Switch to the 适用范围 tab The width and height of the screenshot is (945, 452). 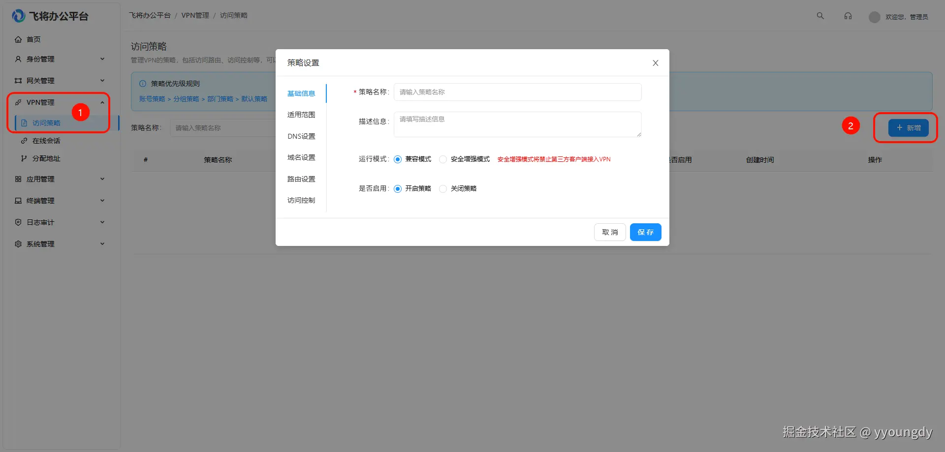point(301,115)
